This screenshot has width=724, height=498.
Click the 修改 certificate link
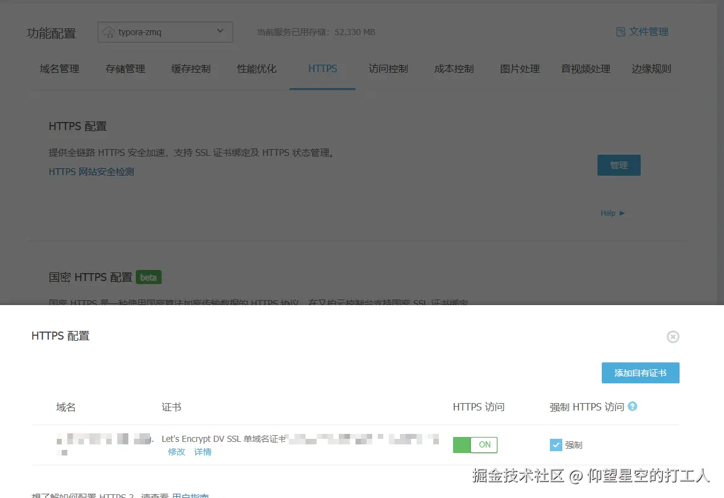[x=177, y=452]
